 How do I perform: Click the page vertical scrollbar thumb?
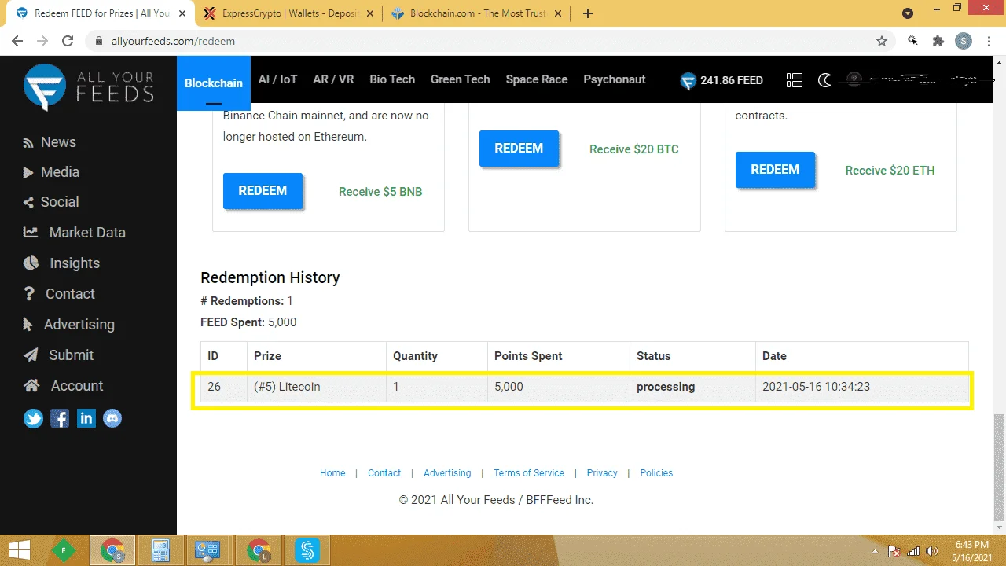[x=999, y=468]
